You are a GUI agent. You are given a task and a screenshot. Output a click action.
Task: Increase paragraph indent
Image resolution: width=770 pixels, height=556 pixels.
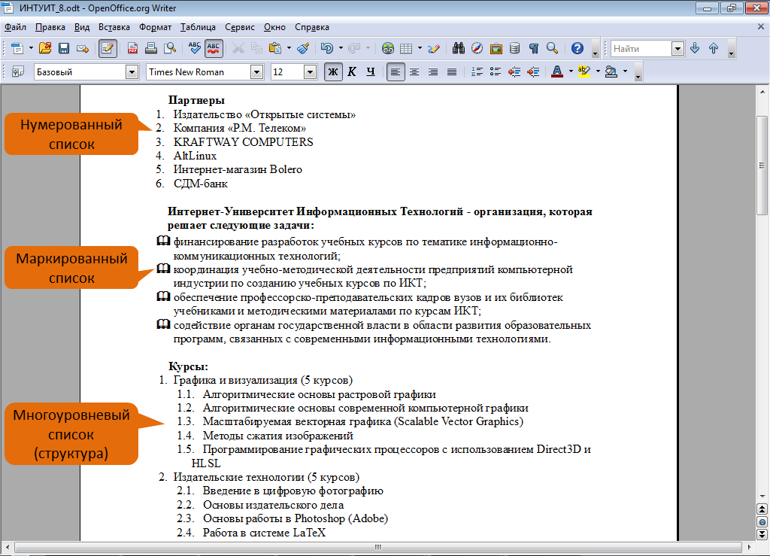(x=533, y=71)
